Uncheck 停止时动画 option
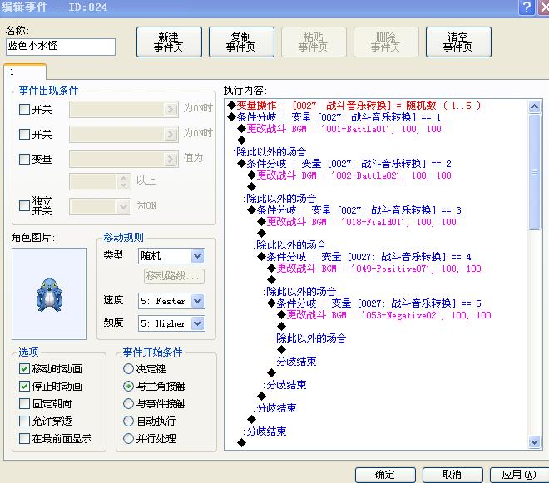This screenshot has height=483, width=549. pyautogui.click(x=24, y=386)
